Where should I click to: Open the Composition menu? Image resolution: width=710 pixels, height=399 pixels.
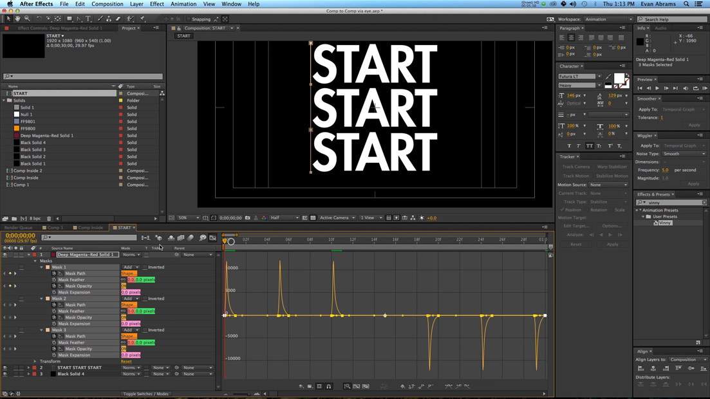click(107, 4)
